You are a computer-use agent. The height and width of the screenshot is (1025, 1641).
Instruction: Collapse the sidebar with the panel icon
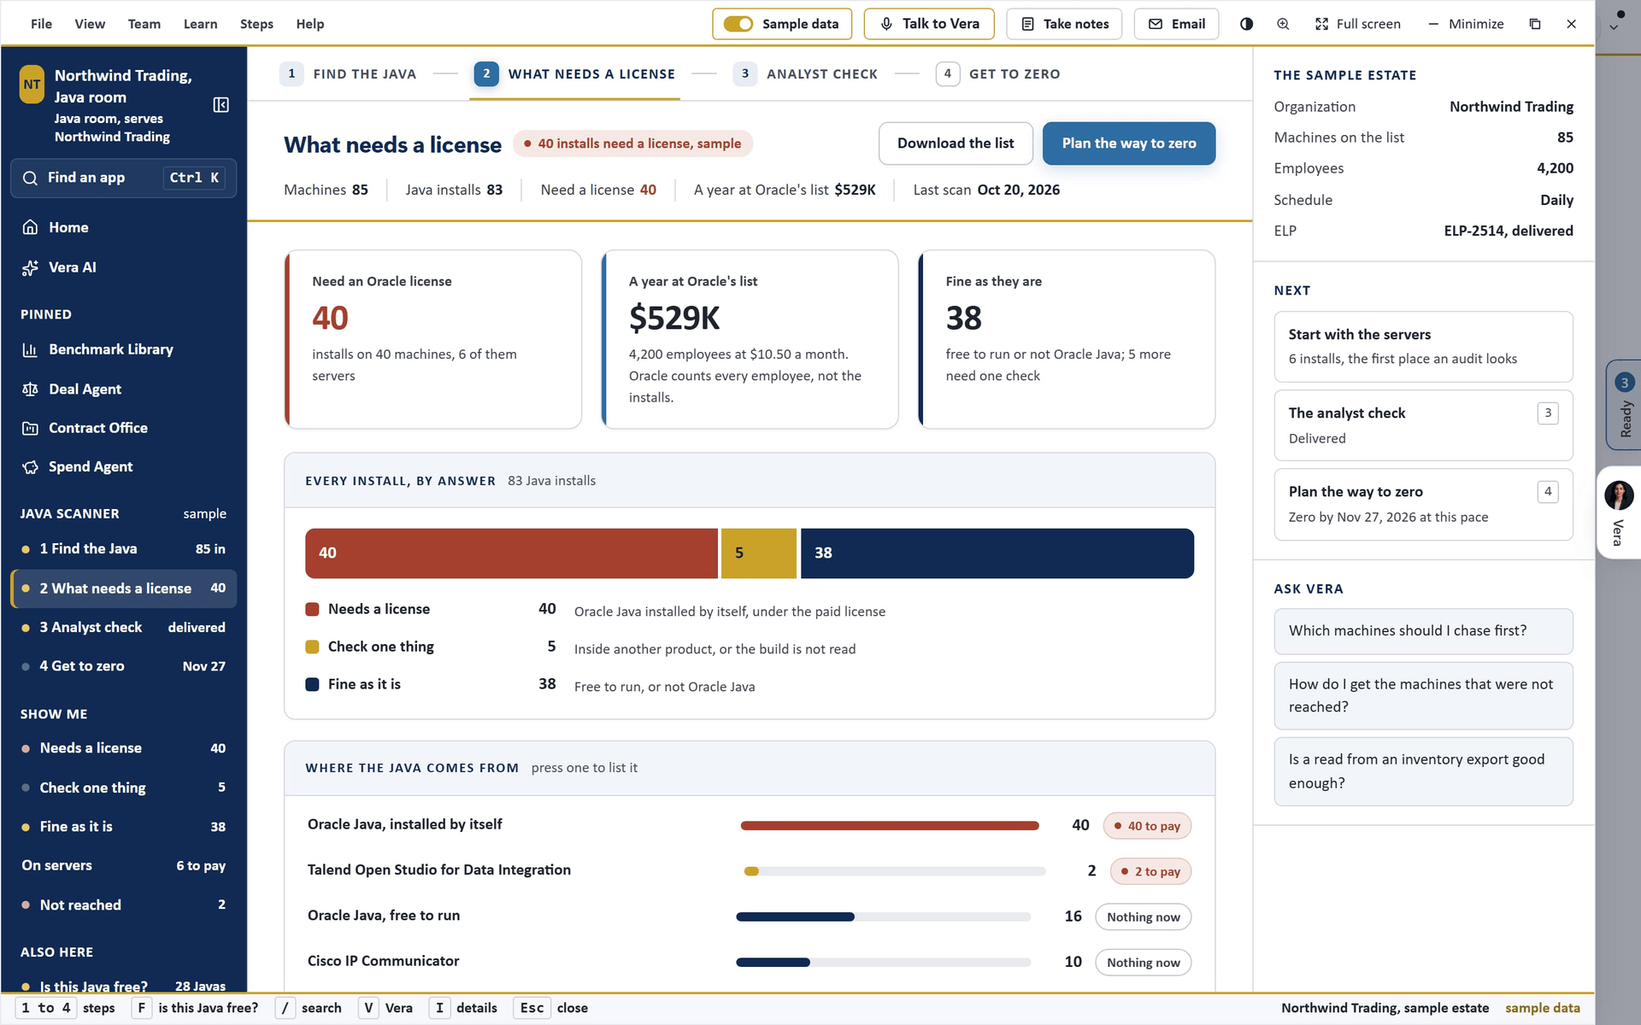click(221, 105)
